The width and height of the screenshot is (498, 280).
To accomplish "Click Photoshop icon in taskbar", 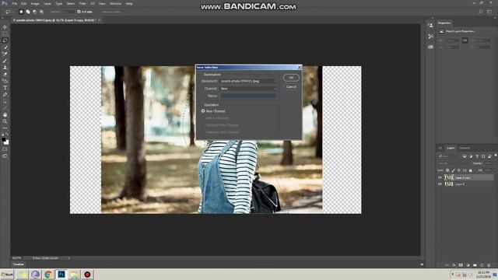I will coord(61,275).
